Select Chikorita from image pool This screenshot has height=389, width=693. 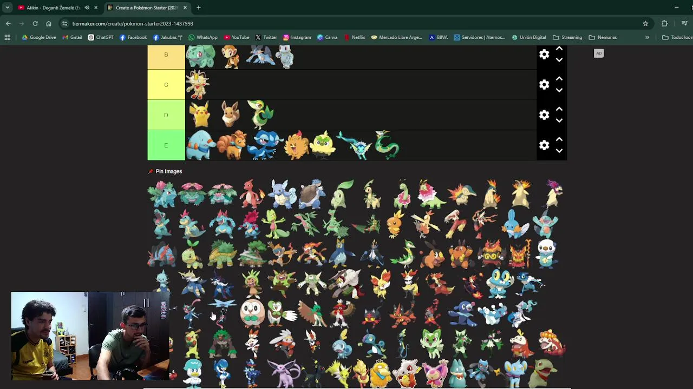(342, 194)
